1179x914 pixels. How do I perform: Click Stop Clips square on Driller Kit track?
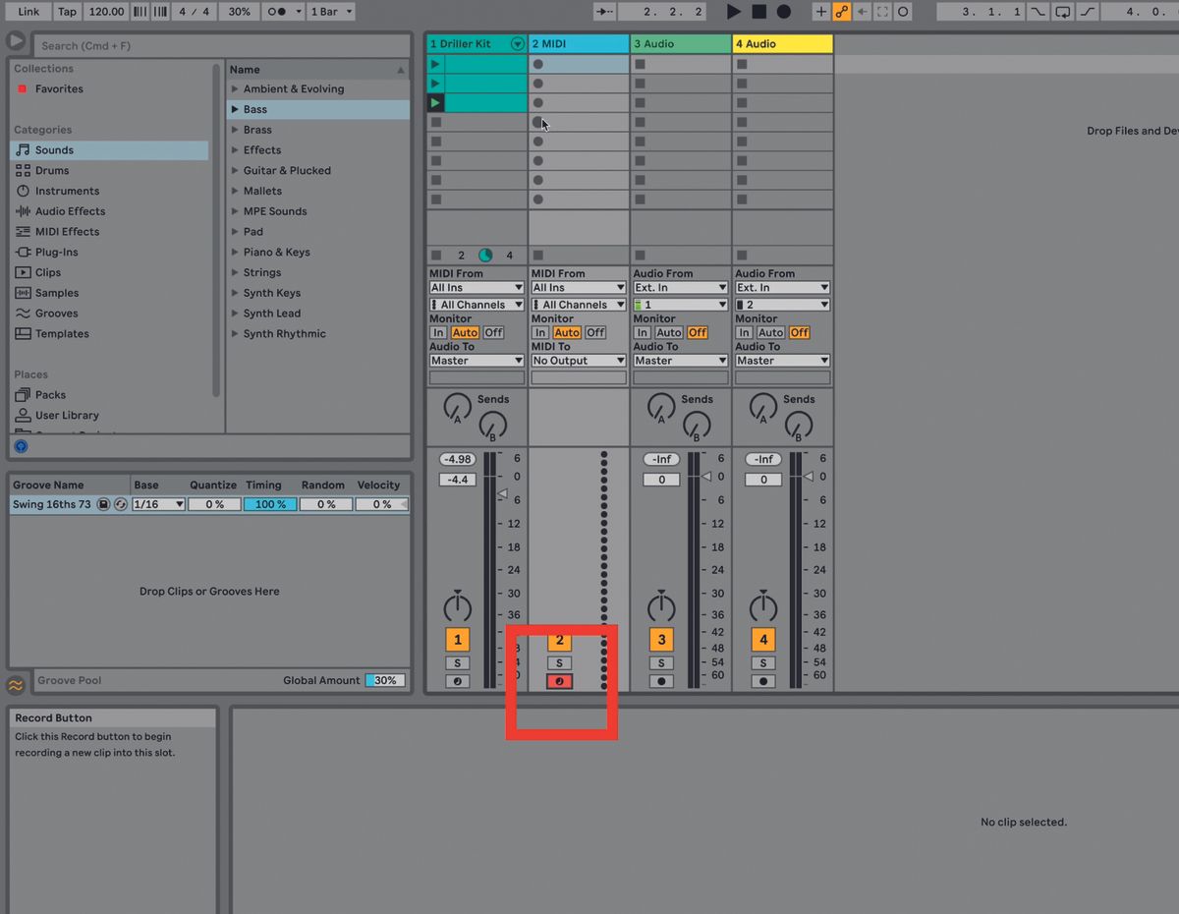436,256
